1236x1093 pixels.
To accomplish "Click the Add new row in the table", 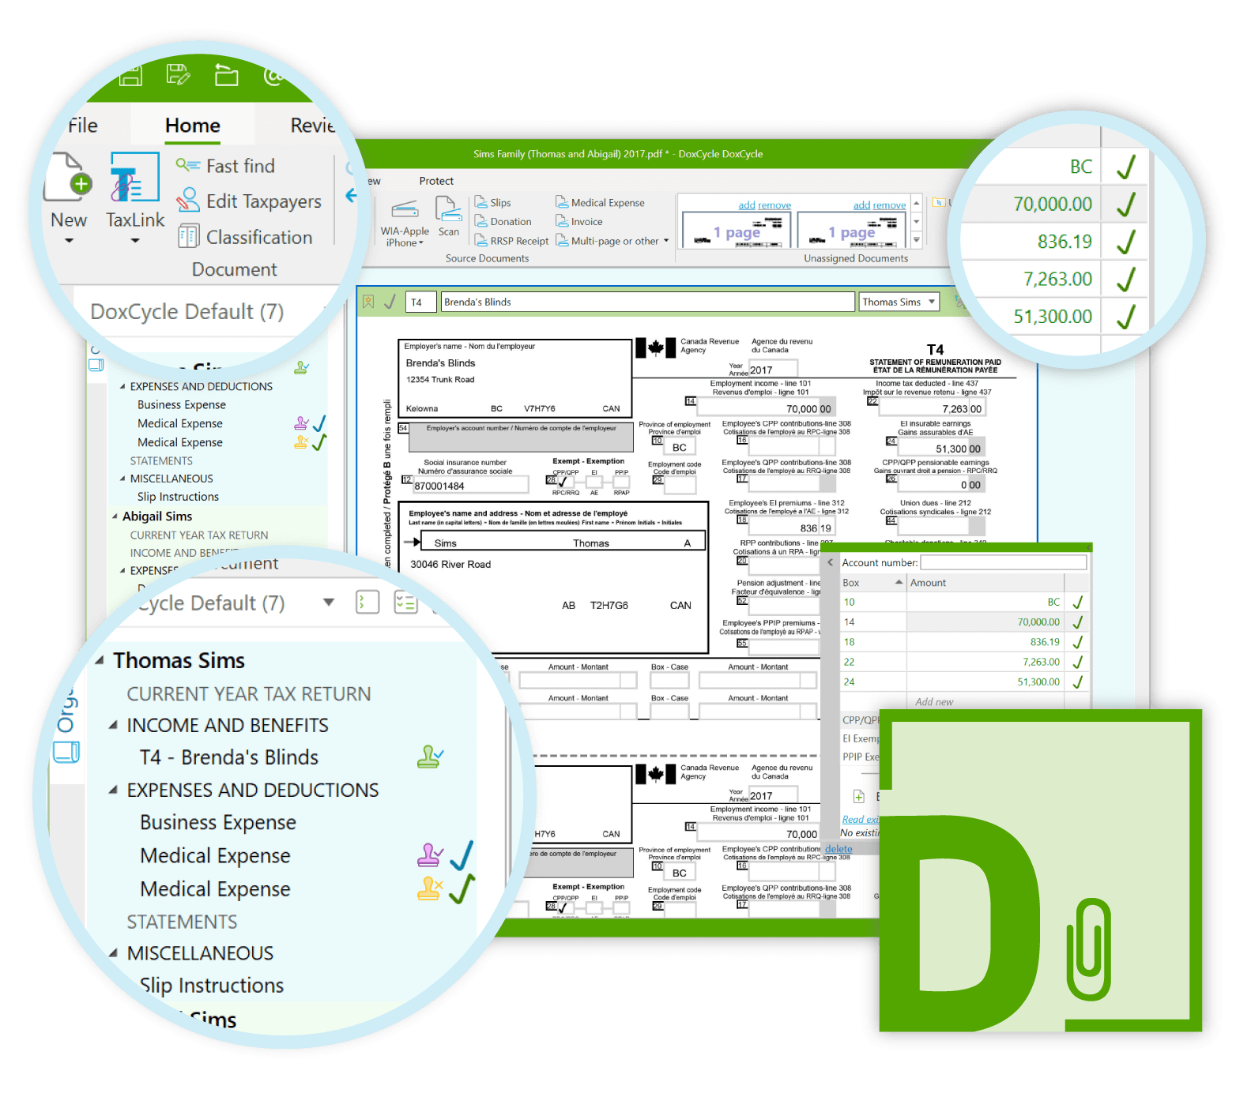I will pos(934,701).
